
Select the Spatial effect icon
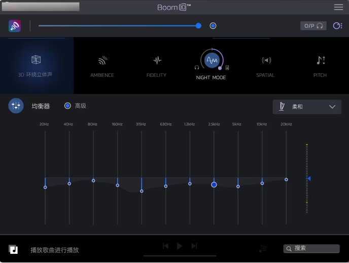(266, 60)
